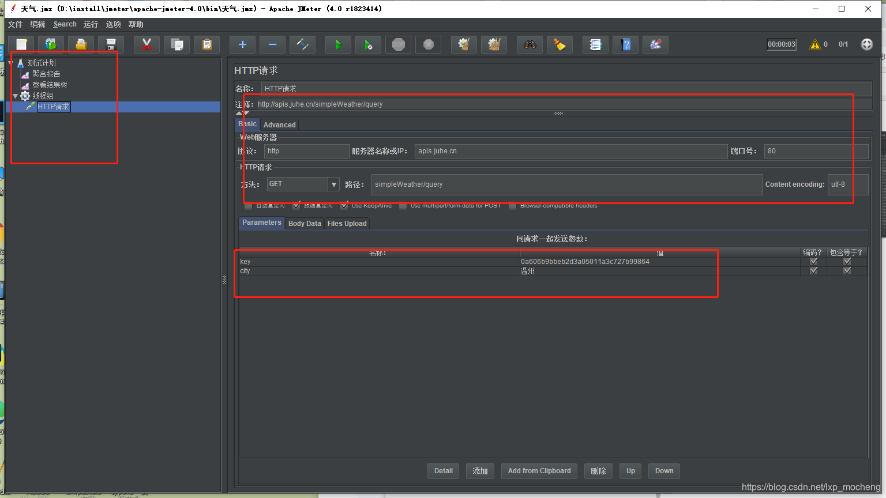Open the Search menu
The height and width of the screenshot is (498, 886).
[x=65, y=24]
